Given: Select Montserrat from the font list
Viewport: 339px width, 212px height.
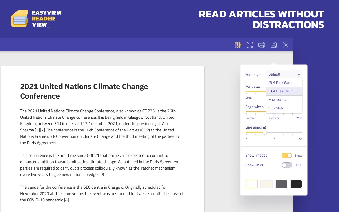Looking at the screenshot, I should (x=284, y=100).
